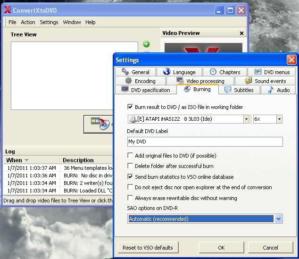Click the When column sort arrow
Image resolution: width=299 pixels, height=259 pixels.
[x=27, y=160]
